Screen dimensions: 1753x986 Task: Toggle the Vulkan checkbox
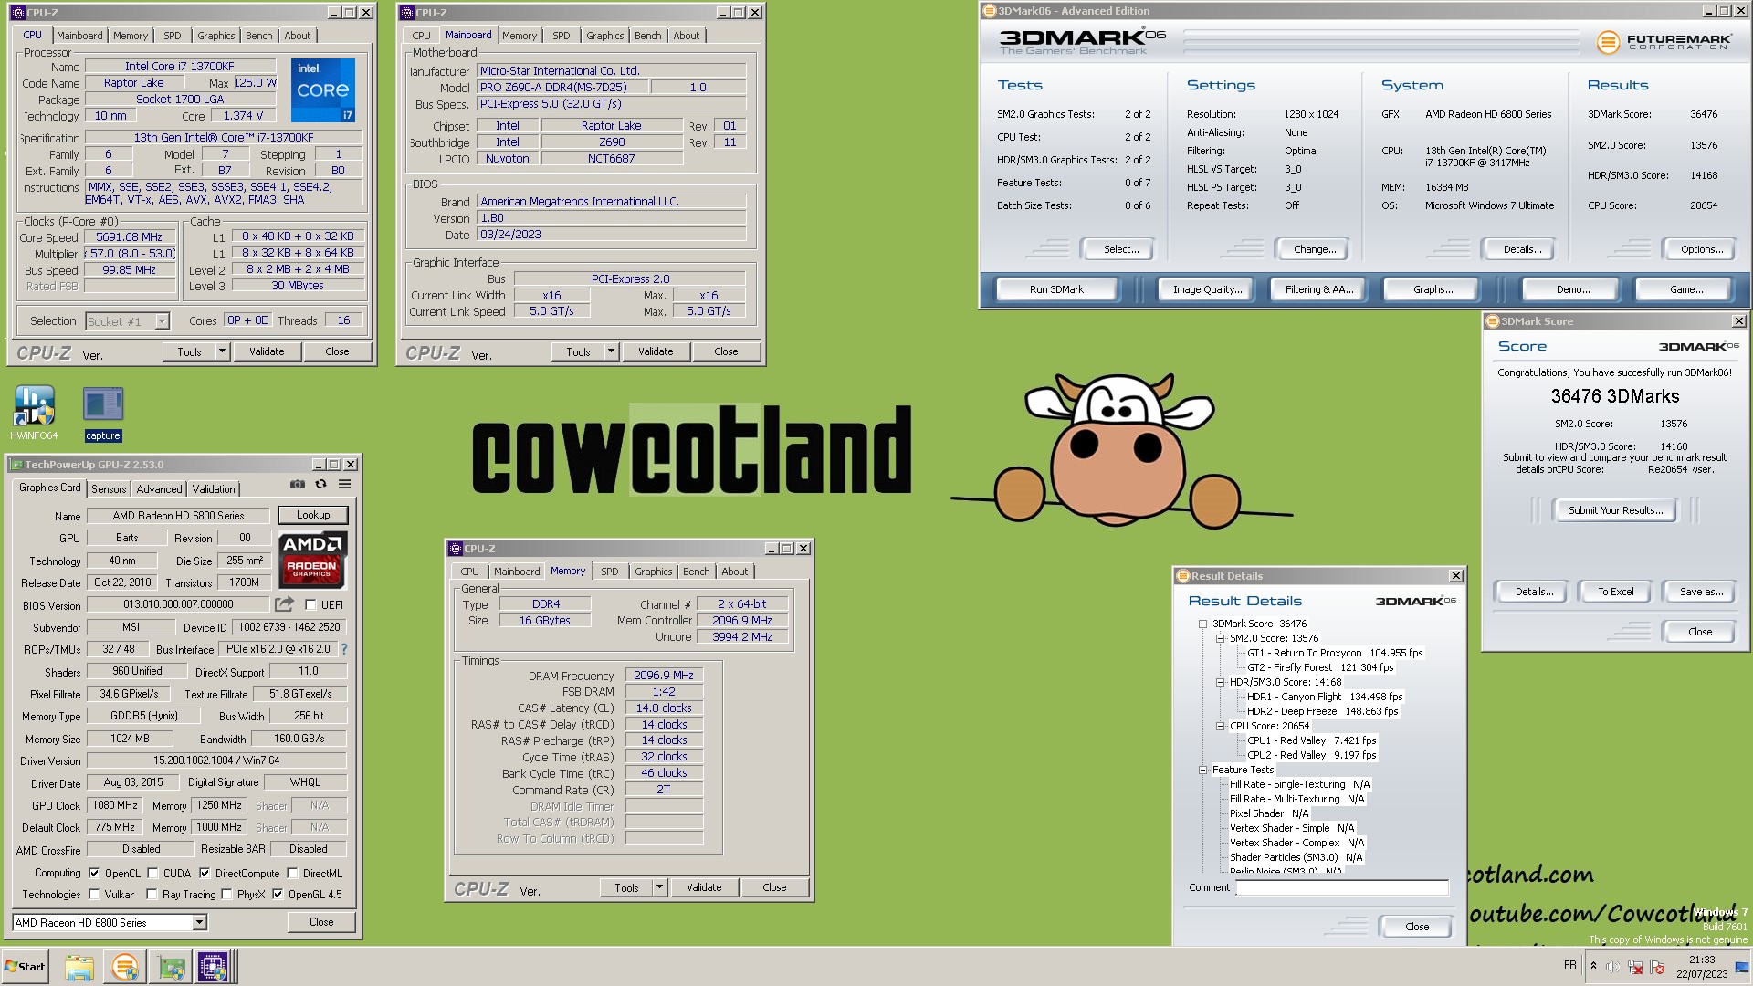(94, 894)
